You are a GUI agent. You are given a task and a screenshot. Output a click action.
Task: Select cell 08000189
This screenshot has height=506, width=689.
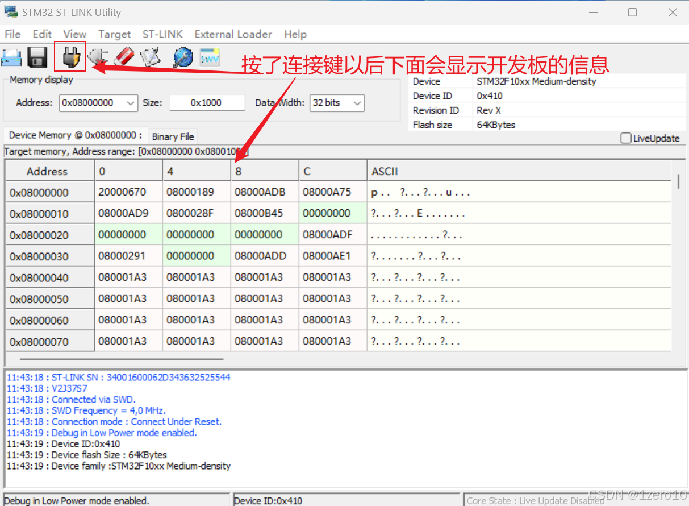click(197, 192)
